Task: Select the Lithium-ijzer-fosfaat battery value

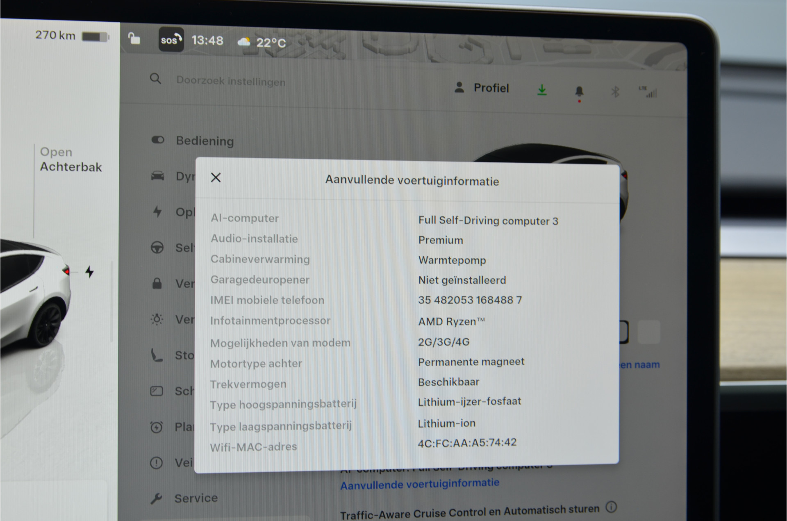Action: [470, 401]
